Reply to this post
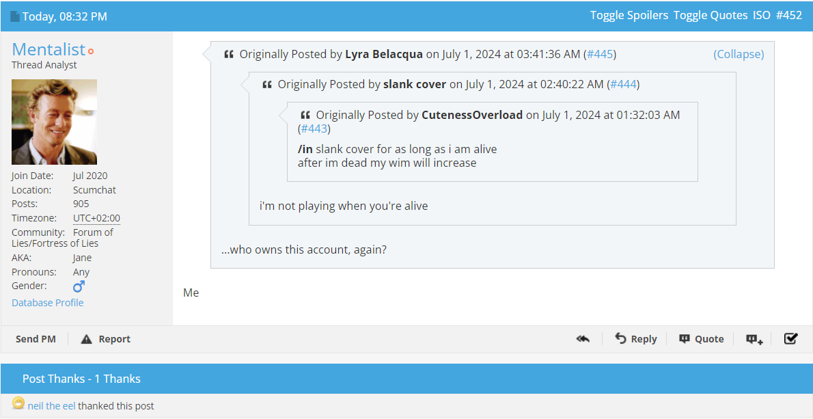 click(635, 339)
